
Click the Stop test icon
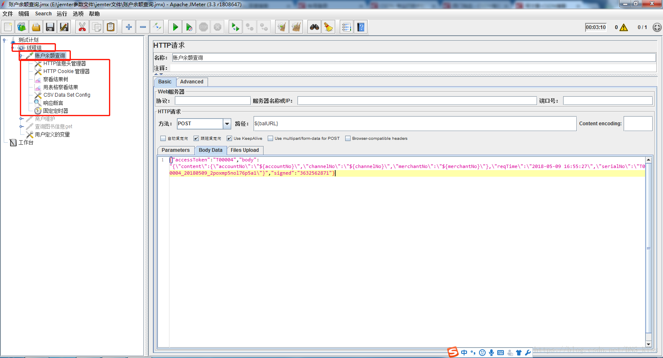point(203,27)
